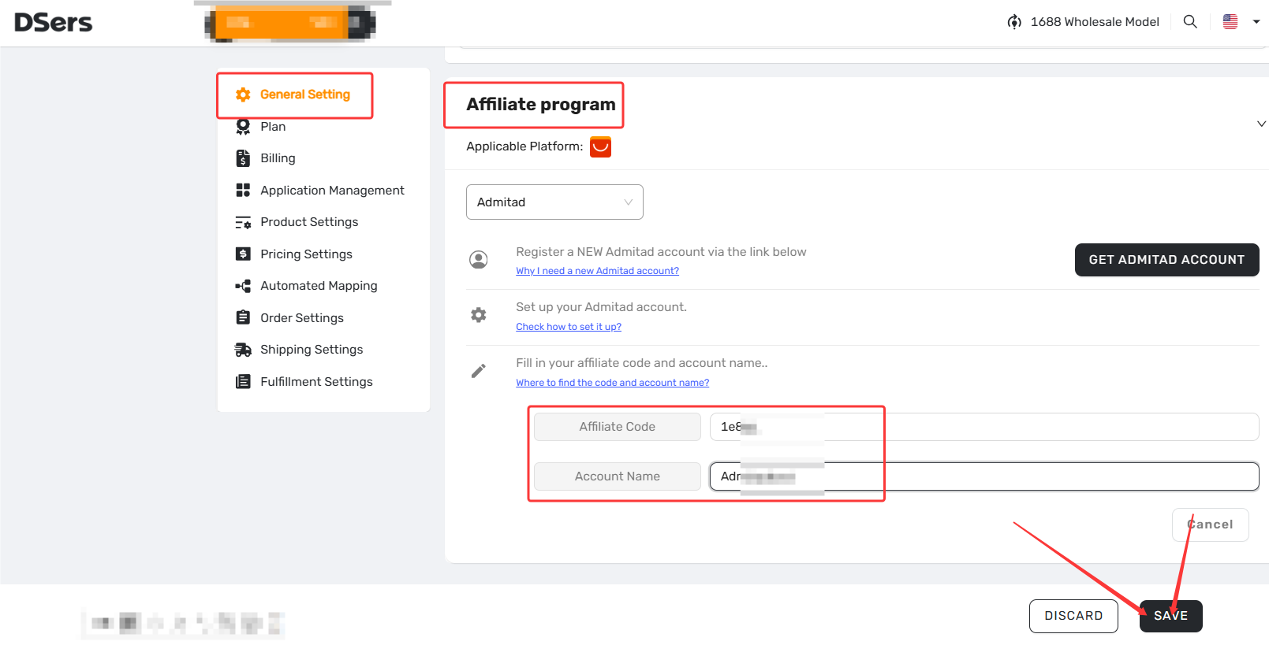1269x645 pixels.
Task: Click the Automated Mapping nodes icon
Action: [x=243, y=286]
